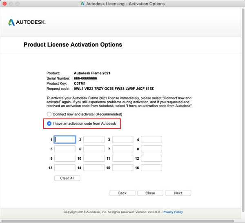Focus activation code field 13
This screenshot has height=223, width=245.
(x=65, y=168)
